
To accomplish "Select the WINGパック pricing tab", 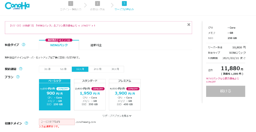I will 59,45.
